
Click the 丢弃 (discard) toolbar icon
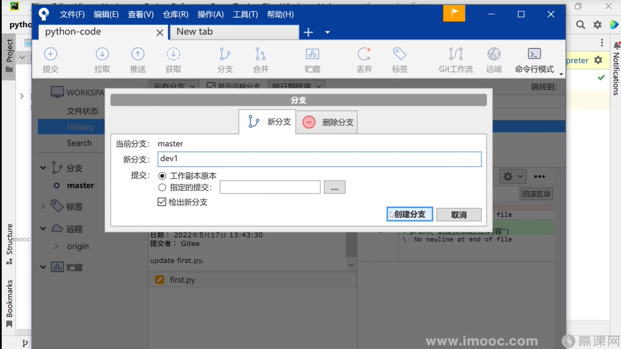364,60
